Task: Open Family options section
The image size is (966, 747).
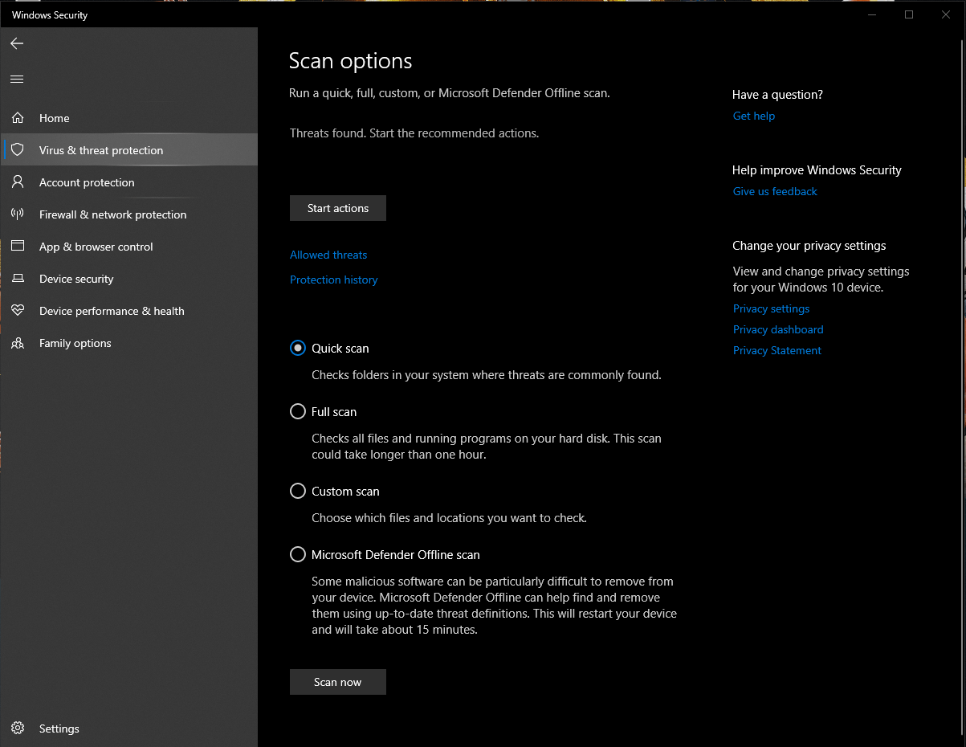Action: (129, 343)
